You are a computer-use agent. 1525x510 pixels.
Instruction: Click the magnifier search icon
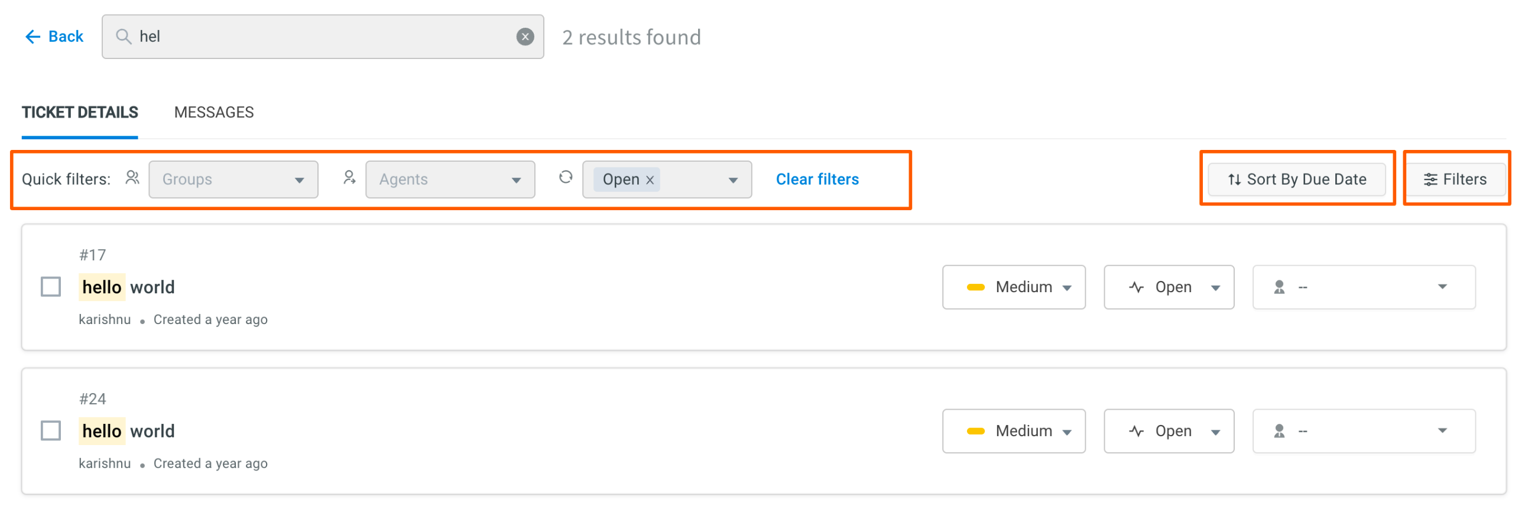(x=123, y=37)
